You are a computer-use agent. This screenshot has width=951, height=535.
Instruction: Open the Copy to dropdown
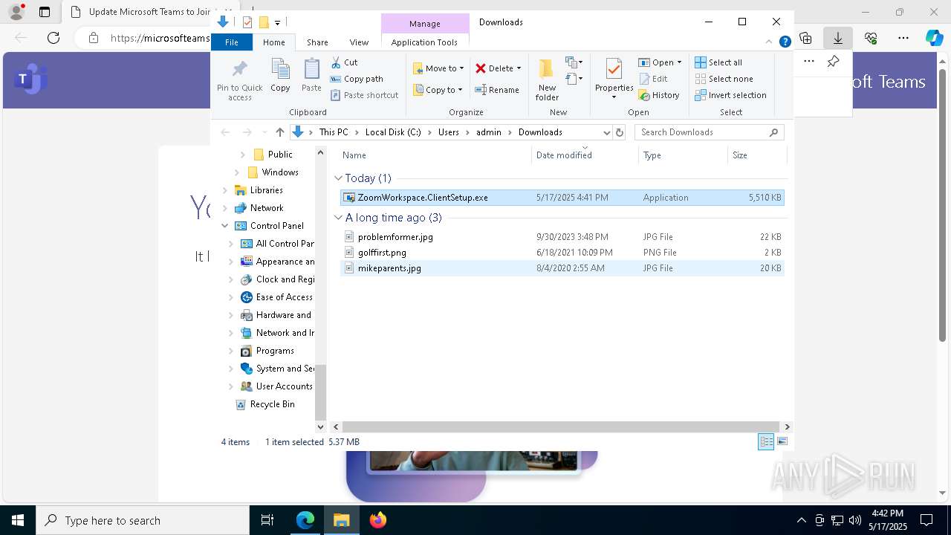tap(438, 90)
